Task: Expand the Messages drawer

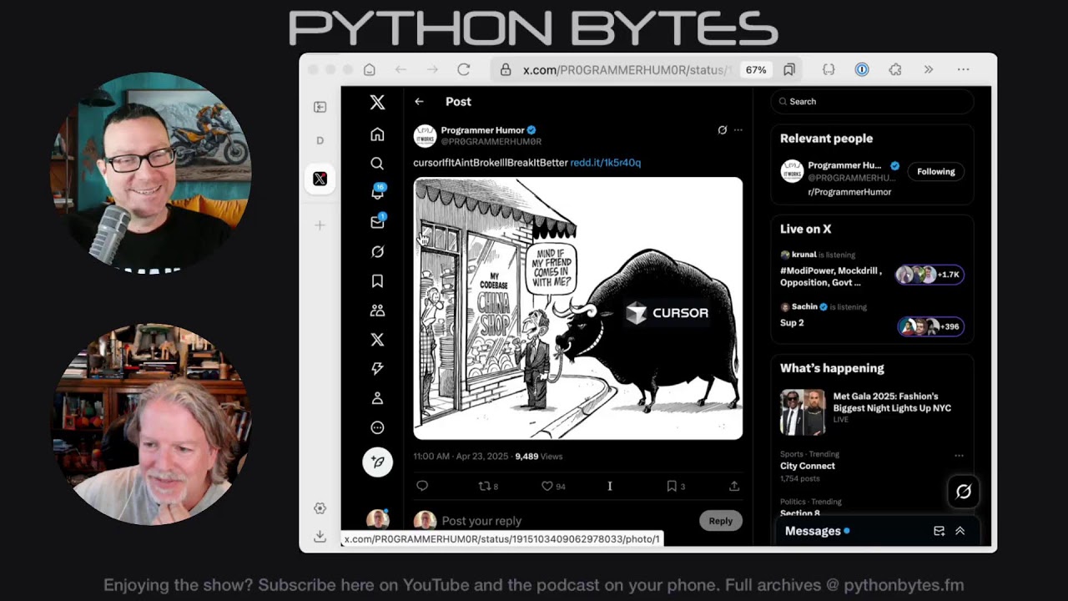Action: [x=960, y=531]
